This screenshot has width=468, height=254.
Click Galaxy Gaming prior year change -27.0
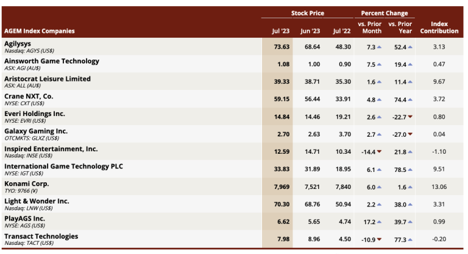(399, 134)
